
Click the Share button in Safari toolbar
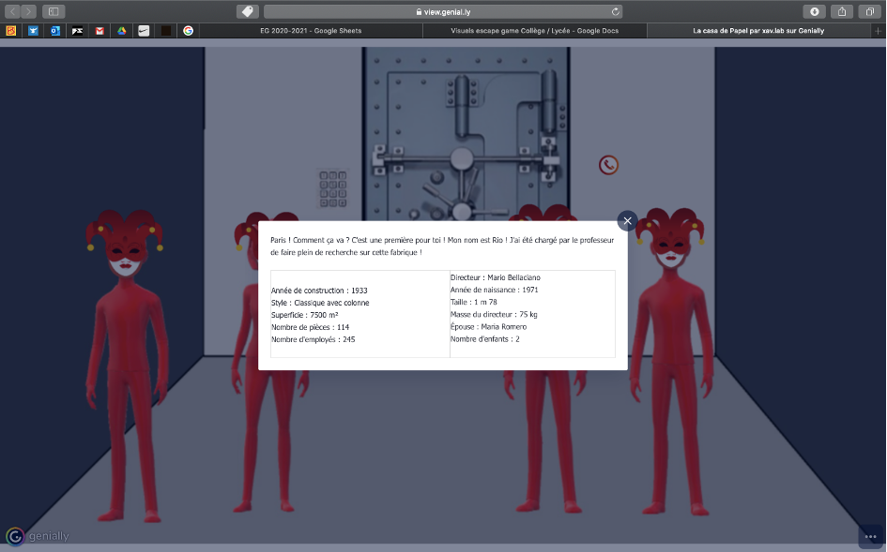pos(842,11)
